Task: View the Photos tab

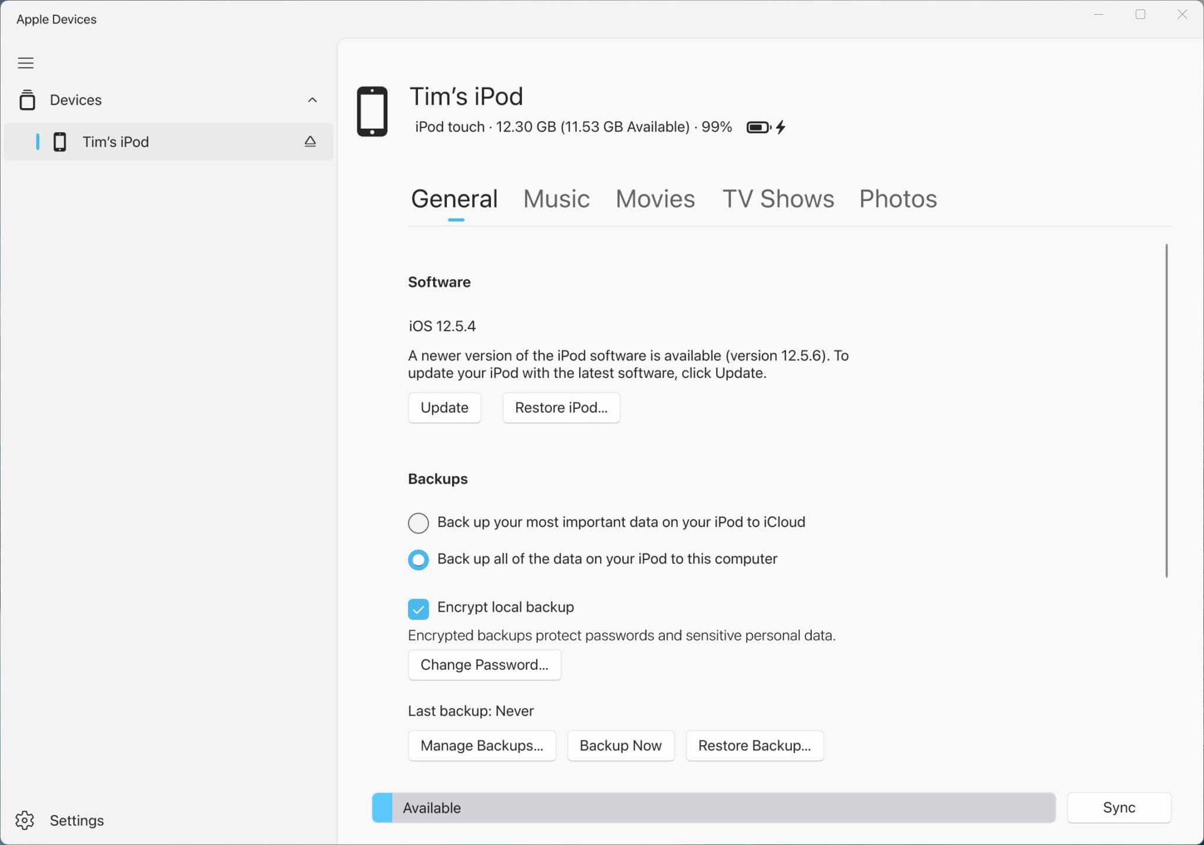Action: coord(897,199)
